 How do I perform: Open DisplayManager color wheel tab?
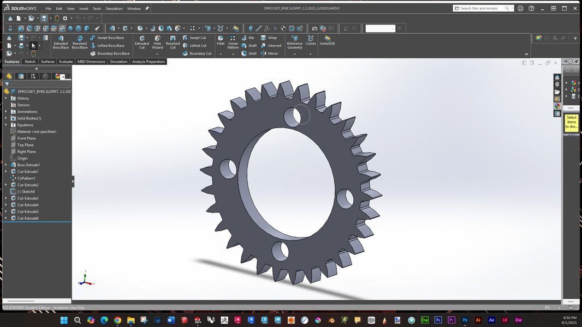tap(57, 76)
